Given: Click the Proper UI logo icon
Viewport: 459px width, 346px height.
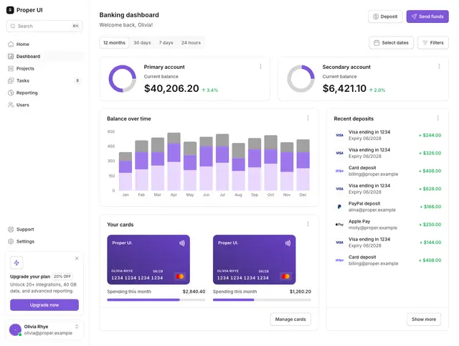Looking at the screenshot, I should click(x=10, y=10).
